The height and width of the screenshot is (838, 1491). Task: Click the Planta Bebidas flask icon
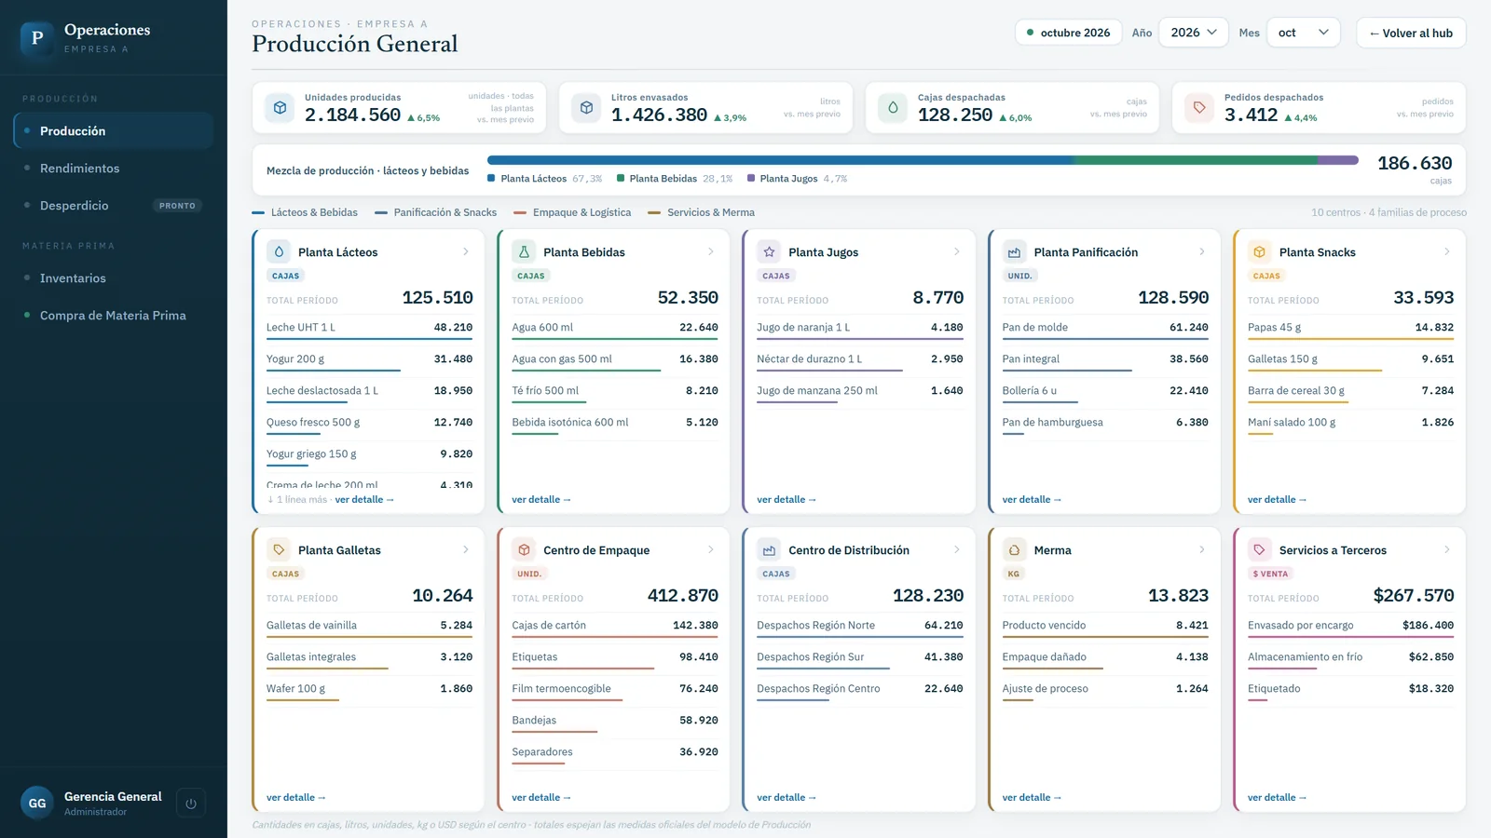pyautogui.click(x=524, y=251)
